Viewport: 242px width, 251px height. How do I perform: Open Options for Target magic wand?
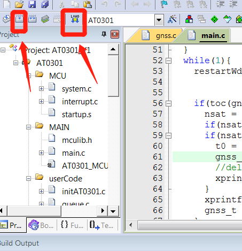pos(172,19)
